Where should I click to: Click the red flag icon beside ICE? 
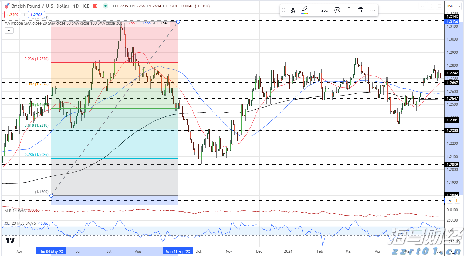coord(95,6)
